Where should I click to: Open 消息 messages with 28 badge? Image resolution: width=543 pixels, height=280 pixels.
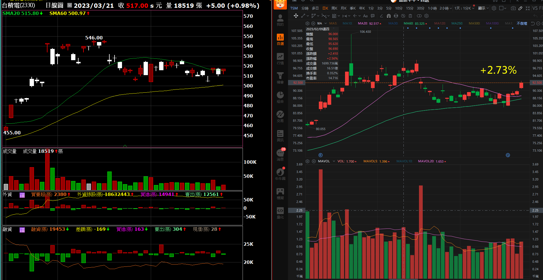pyautogui.click(x=280, y=155)
